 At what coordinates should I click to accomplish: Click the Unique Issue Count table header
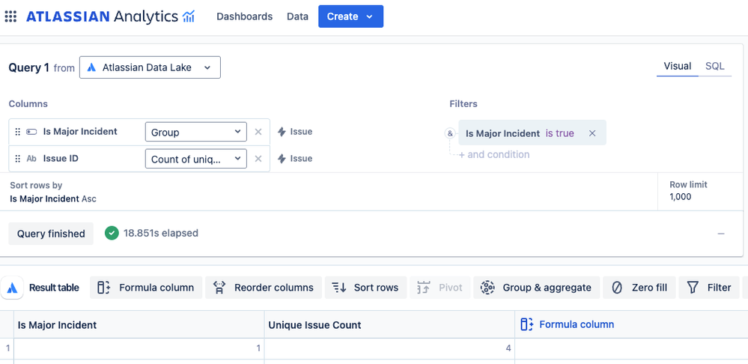point(389,325)
